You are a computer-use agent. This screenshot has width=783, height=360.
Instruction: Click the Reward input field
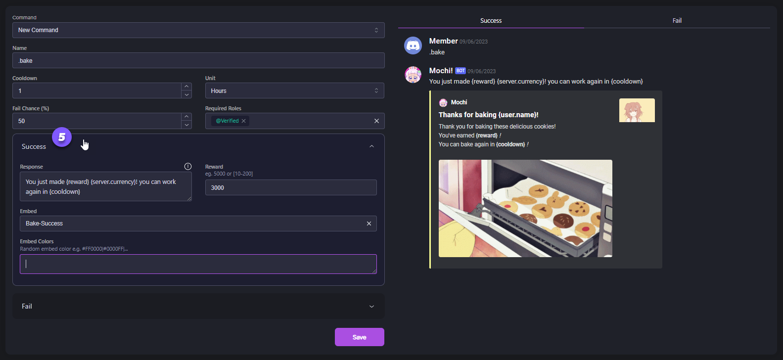pos(291,188)
